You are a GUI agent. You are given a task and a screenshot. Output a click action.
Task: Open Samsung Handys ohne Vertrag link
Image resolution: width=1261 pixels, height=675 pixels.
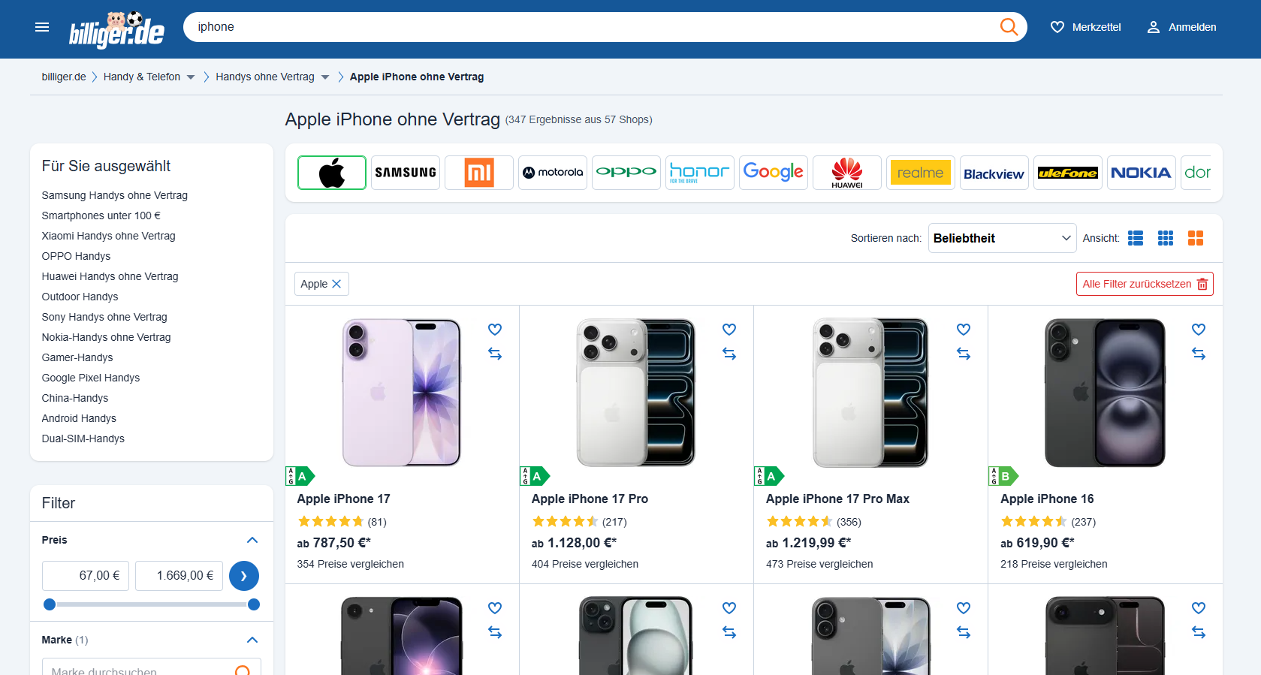(x=115, y=195)
